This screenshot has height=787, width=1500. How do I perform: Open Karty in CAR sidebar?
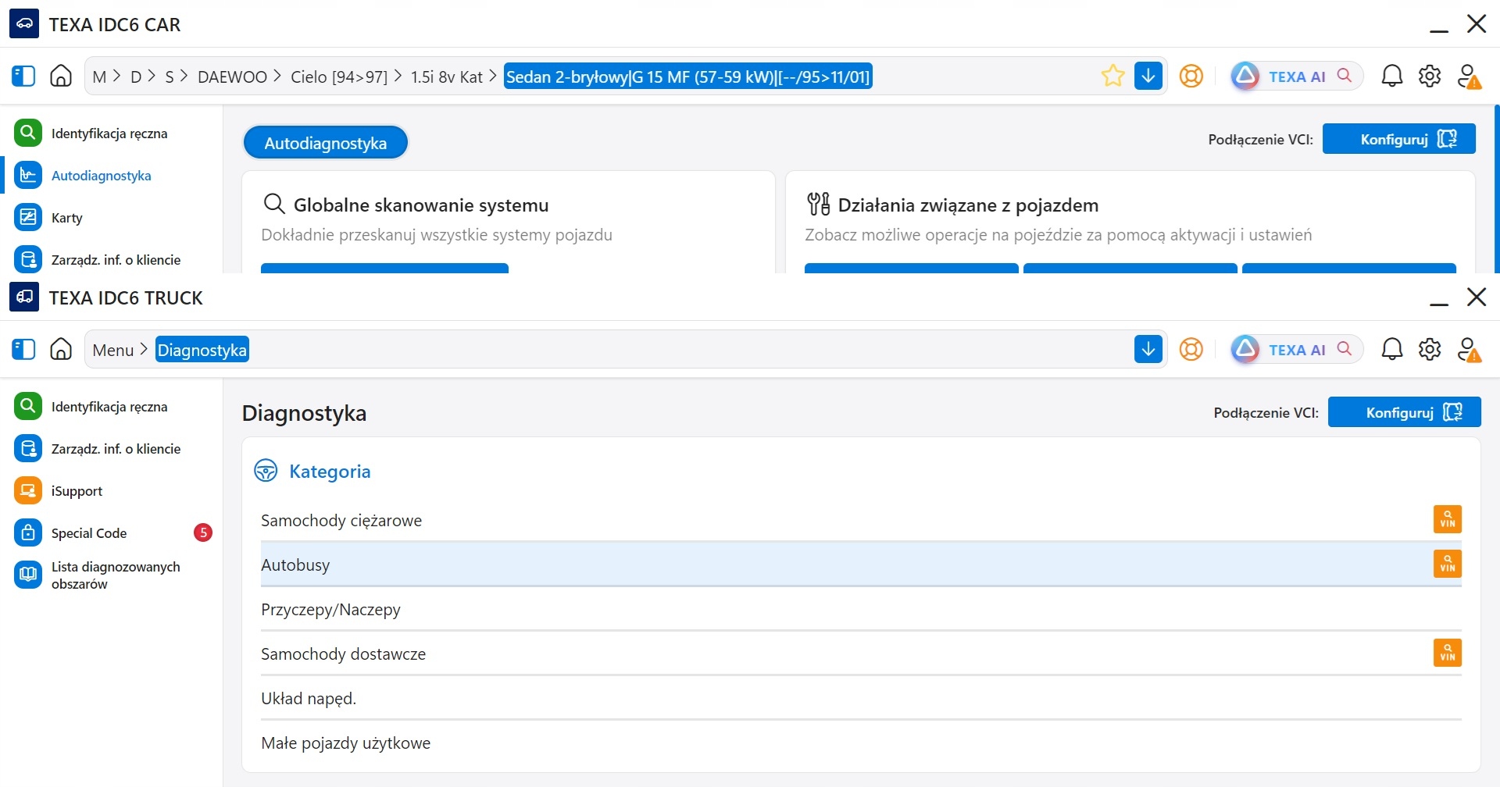coord(111,218)
